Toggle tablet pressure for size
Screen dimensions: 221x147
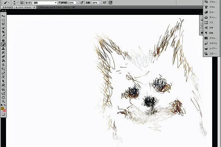coord(110,2)
